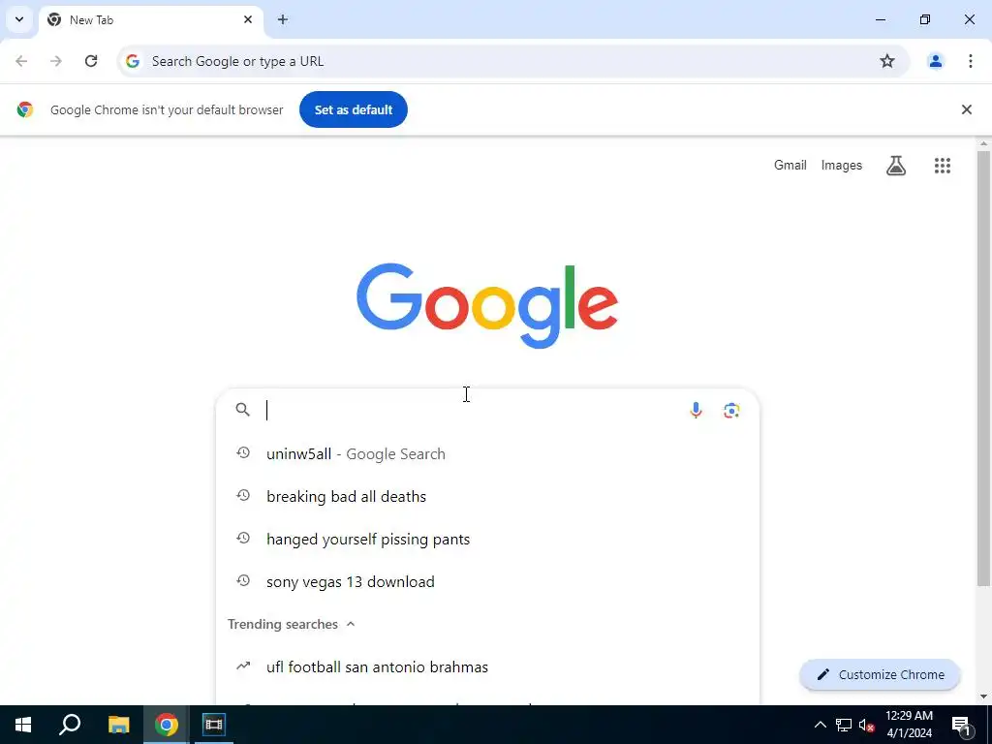Image resolution: width=992 pixels, height=744 pixels.
Task: Click the Set as default button
Action: (x=353, y=109)
